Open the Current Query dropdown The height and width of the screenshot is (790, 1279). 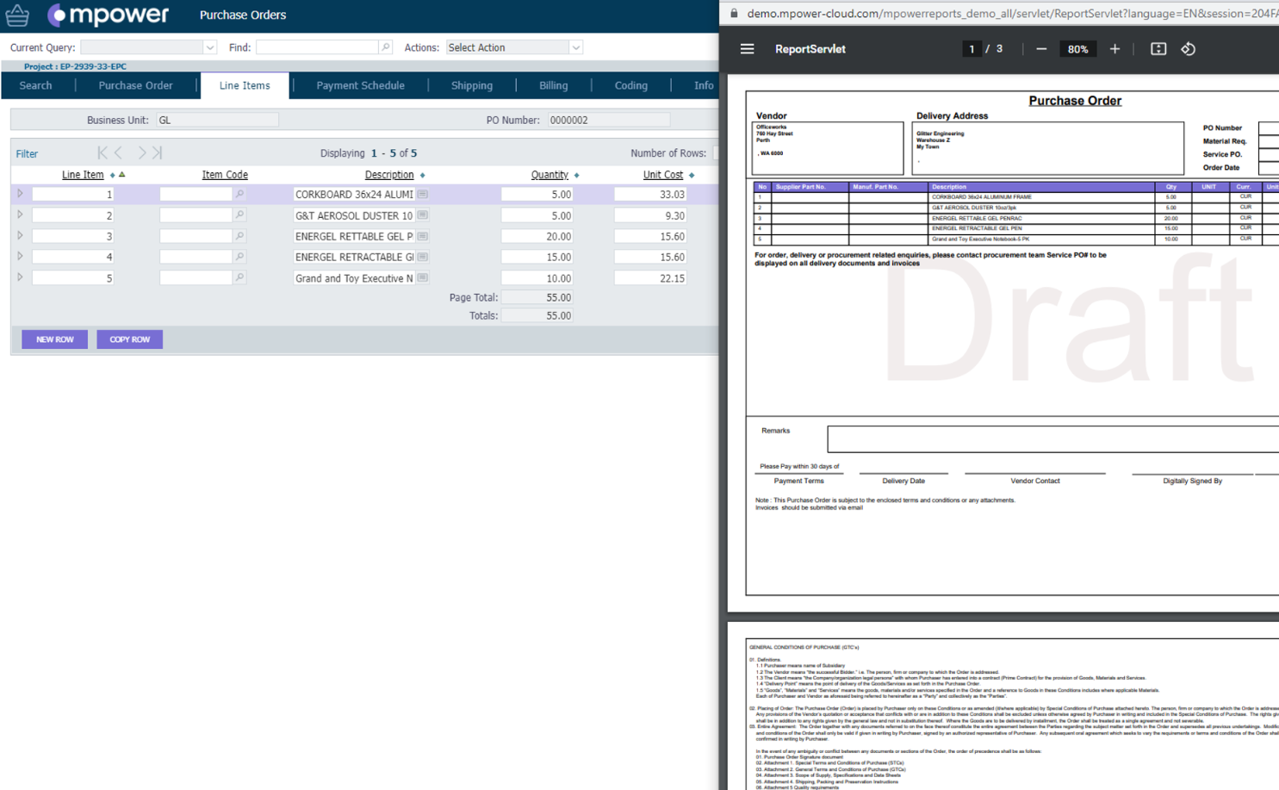(209, 47)
